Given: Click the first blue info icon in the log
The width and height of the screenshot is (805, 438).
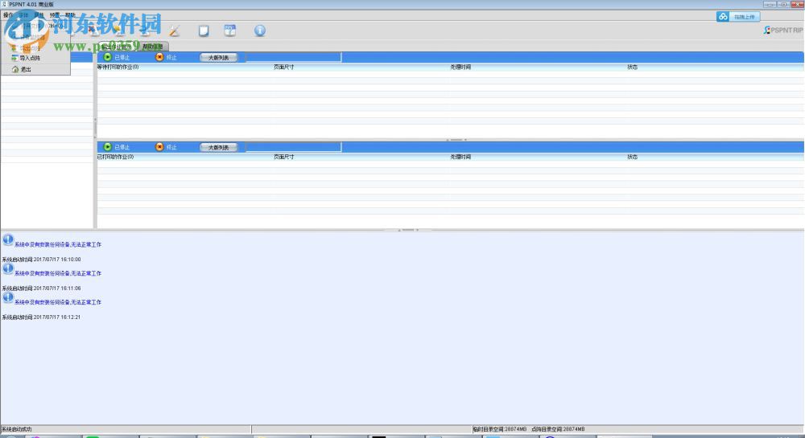Looking at the screenshot, I should (x=8, y=239).
